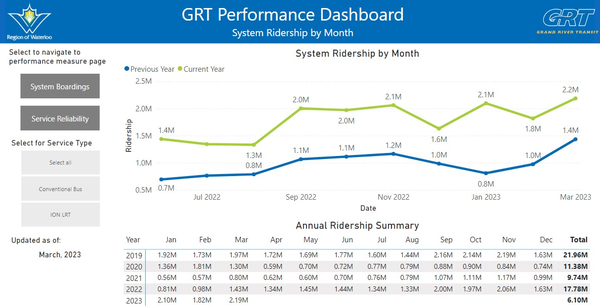Click the Region of Waterloo logo

(x=30, y=22)
